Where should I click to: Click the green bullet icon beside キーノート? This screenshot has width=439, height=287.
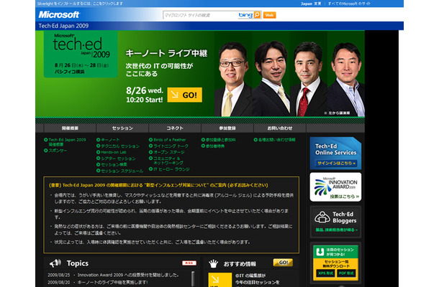tap(99, 140)
